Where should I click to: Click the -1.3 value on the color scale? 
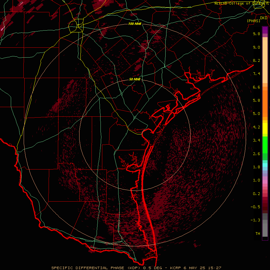[x=255, y=220]
